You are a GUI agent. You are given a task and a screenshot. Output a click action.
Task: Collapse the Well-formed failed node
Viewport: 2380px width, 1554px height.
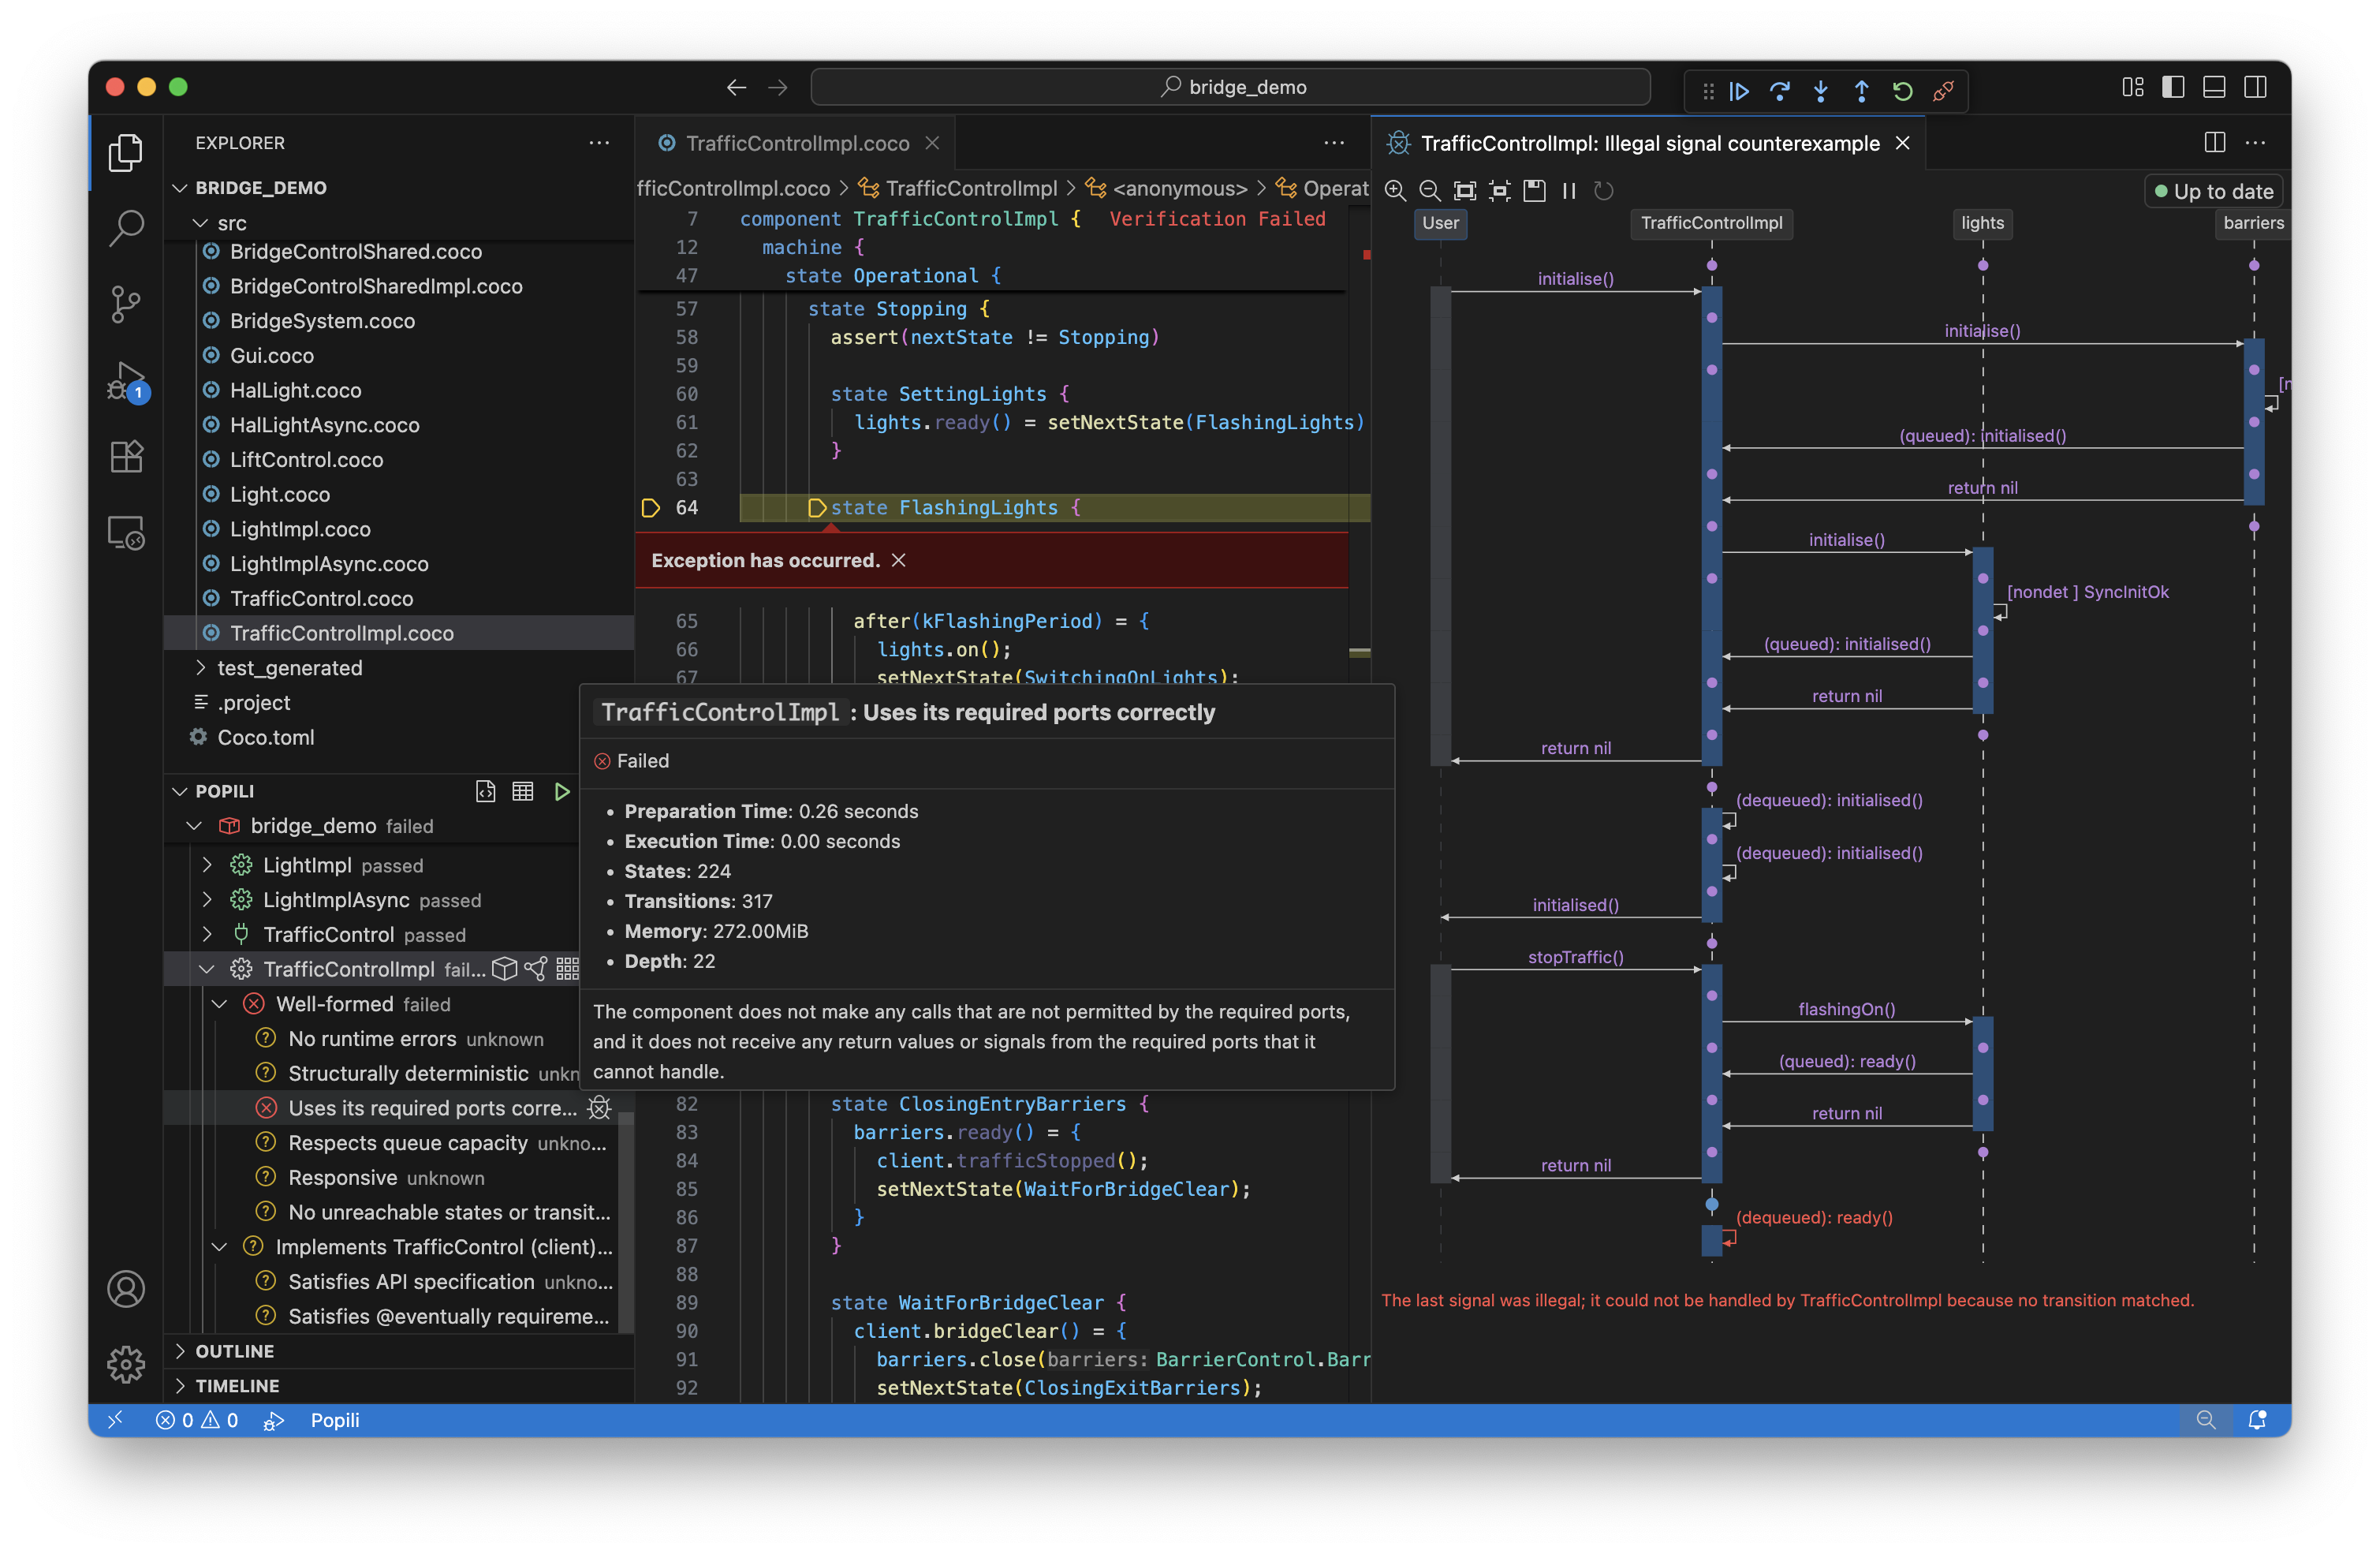click(x=220, y=1004)
